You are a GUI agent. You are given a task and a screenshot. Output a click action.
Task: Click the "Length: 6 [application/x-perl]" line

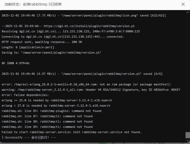coord(28,47)
